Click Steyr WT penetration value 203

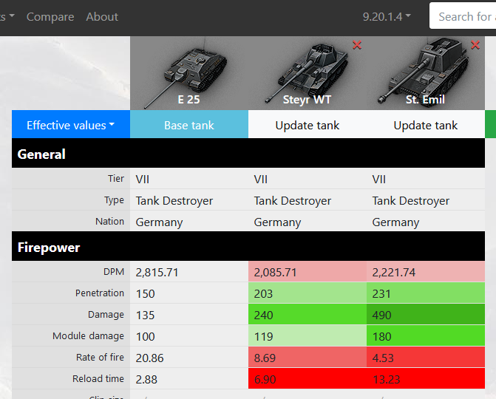click(x=263, y=294)
